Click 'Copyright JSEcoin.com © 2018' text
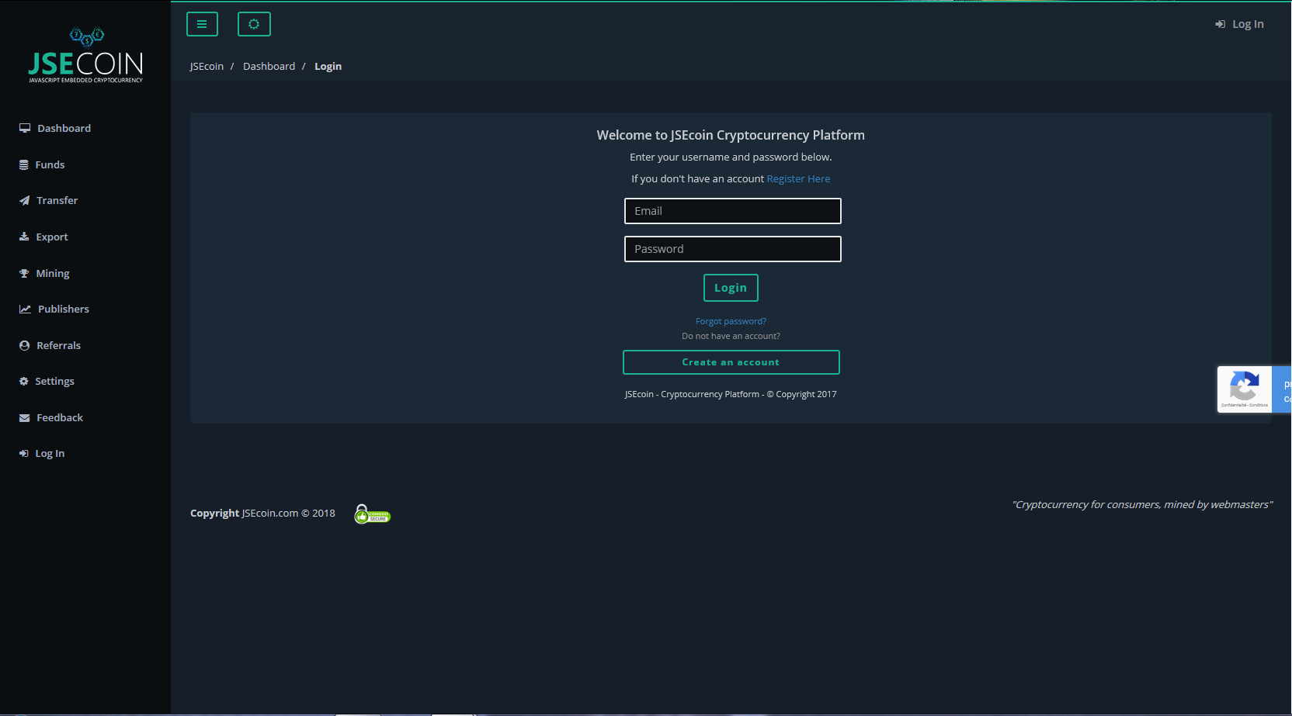This screenshot has height=716, width=1292. tap(262, 513)
